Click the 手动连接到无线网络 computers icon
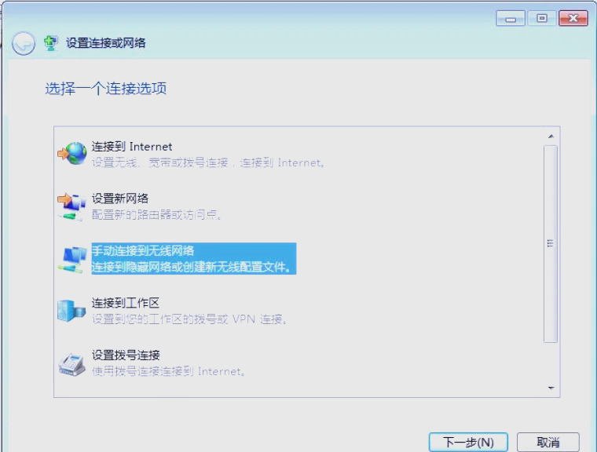 pyautogui.click(x=72, y=260)
